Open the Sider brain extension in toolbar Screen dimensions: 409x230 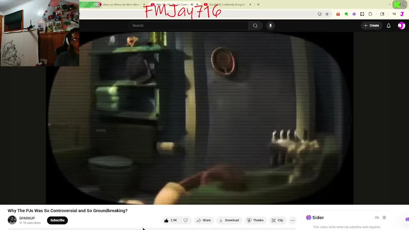pos(354,14)
